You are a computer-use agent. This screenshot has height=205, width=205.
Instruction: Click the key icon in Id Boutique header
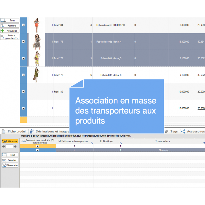[120, 143]
